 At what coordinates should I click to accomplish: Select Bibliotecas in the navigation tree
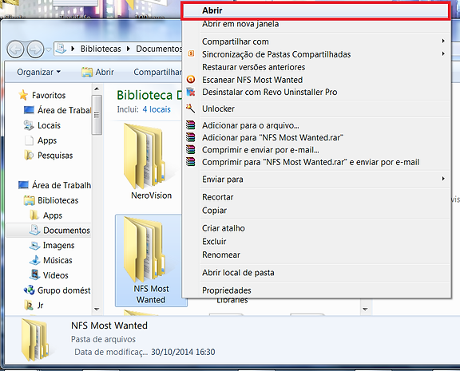tap(51, 200)
